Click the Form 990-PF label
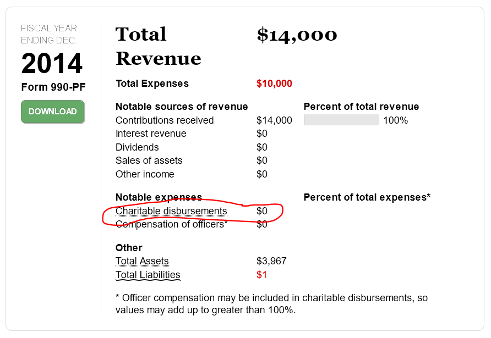Image resolution: width=491 pixels, height=338 pixels. [53, 87]
